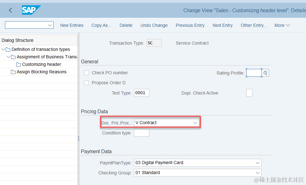Collapse Assignment of Business Transactions node
Viewport: 306px width, 185px height.
(x=8, y=57)
